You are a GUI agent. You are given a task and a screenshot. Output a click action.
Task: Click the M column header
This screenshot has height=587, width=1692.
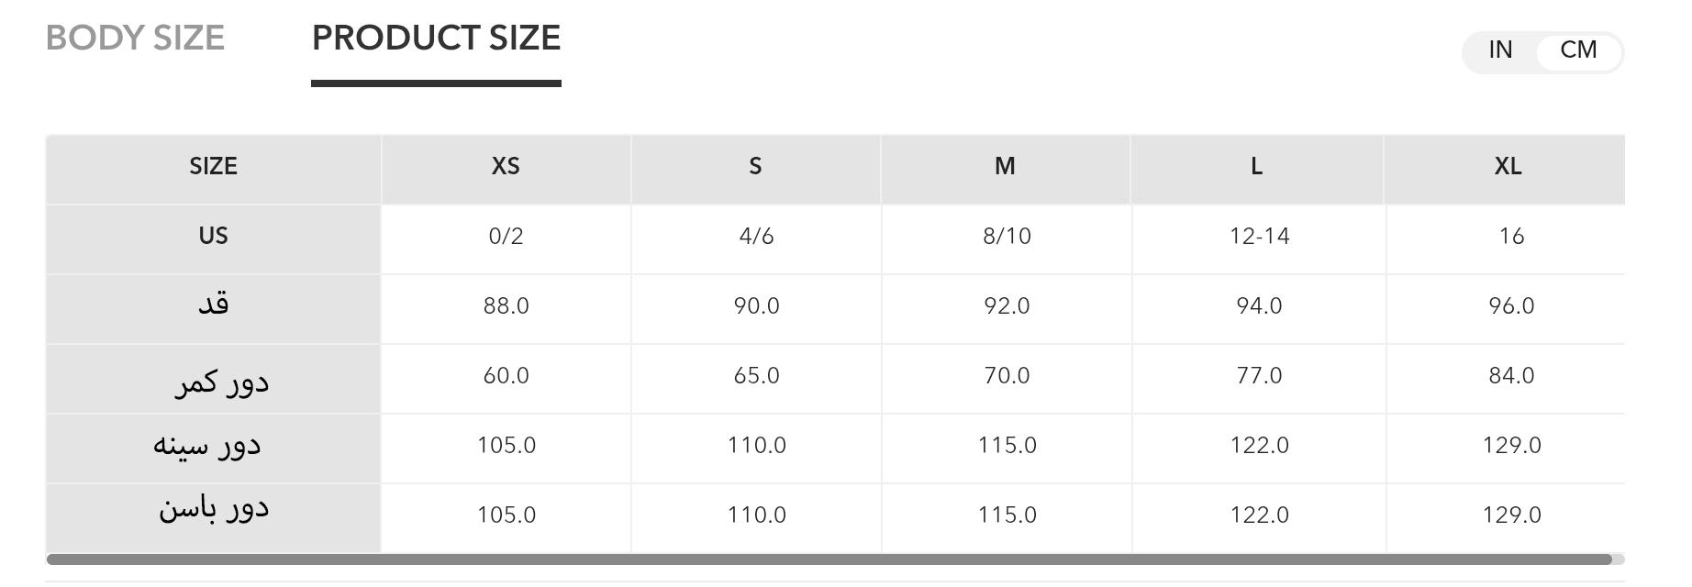[1005, 167]
